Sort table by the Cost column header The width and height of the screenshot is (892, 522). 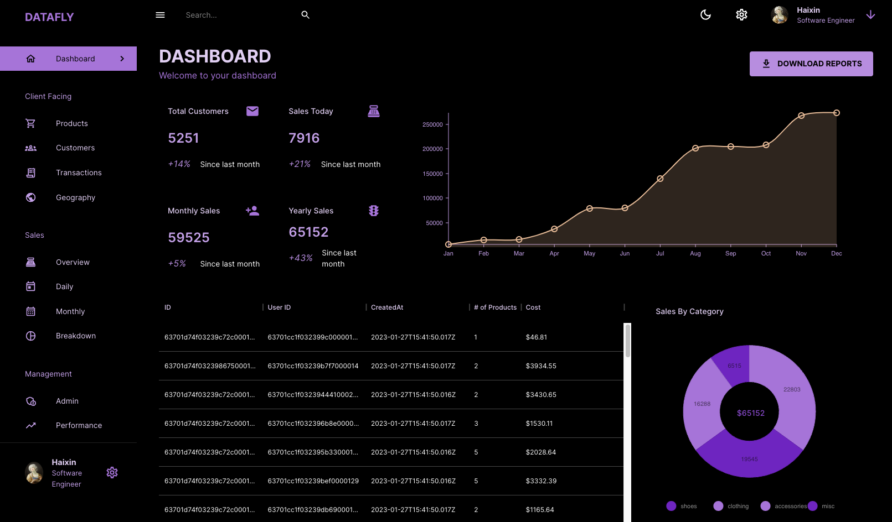point(533,307)
